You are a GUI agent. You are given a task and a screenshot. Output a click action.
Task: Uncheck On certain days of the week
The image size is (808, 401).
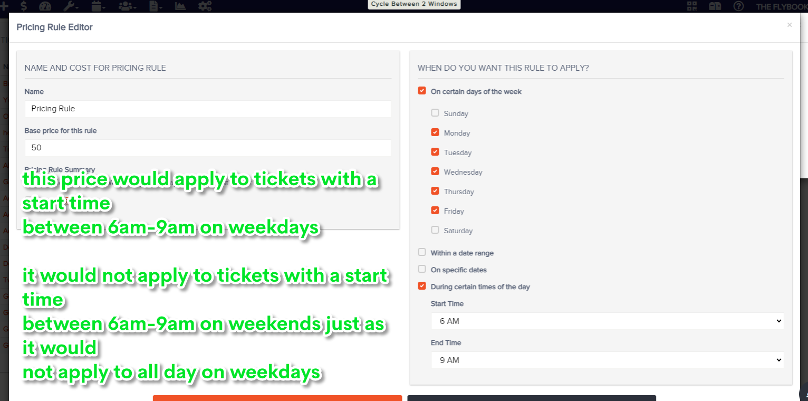[422, 91]
